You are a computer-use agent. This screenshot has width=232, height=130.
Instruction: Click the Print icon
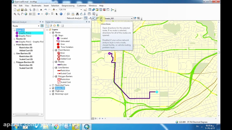26,10
